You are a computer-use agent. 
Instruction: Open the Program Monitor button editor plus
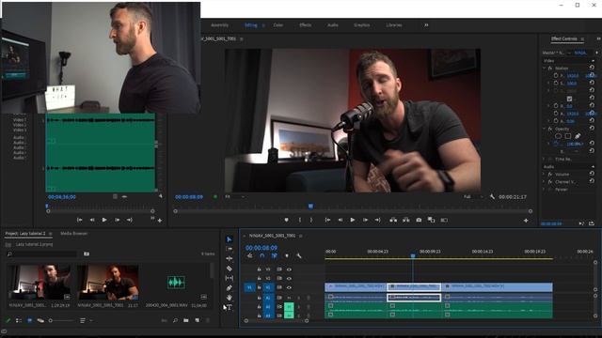click(x=526, y=221)
